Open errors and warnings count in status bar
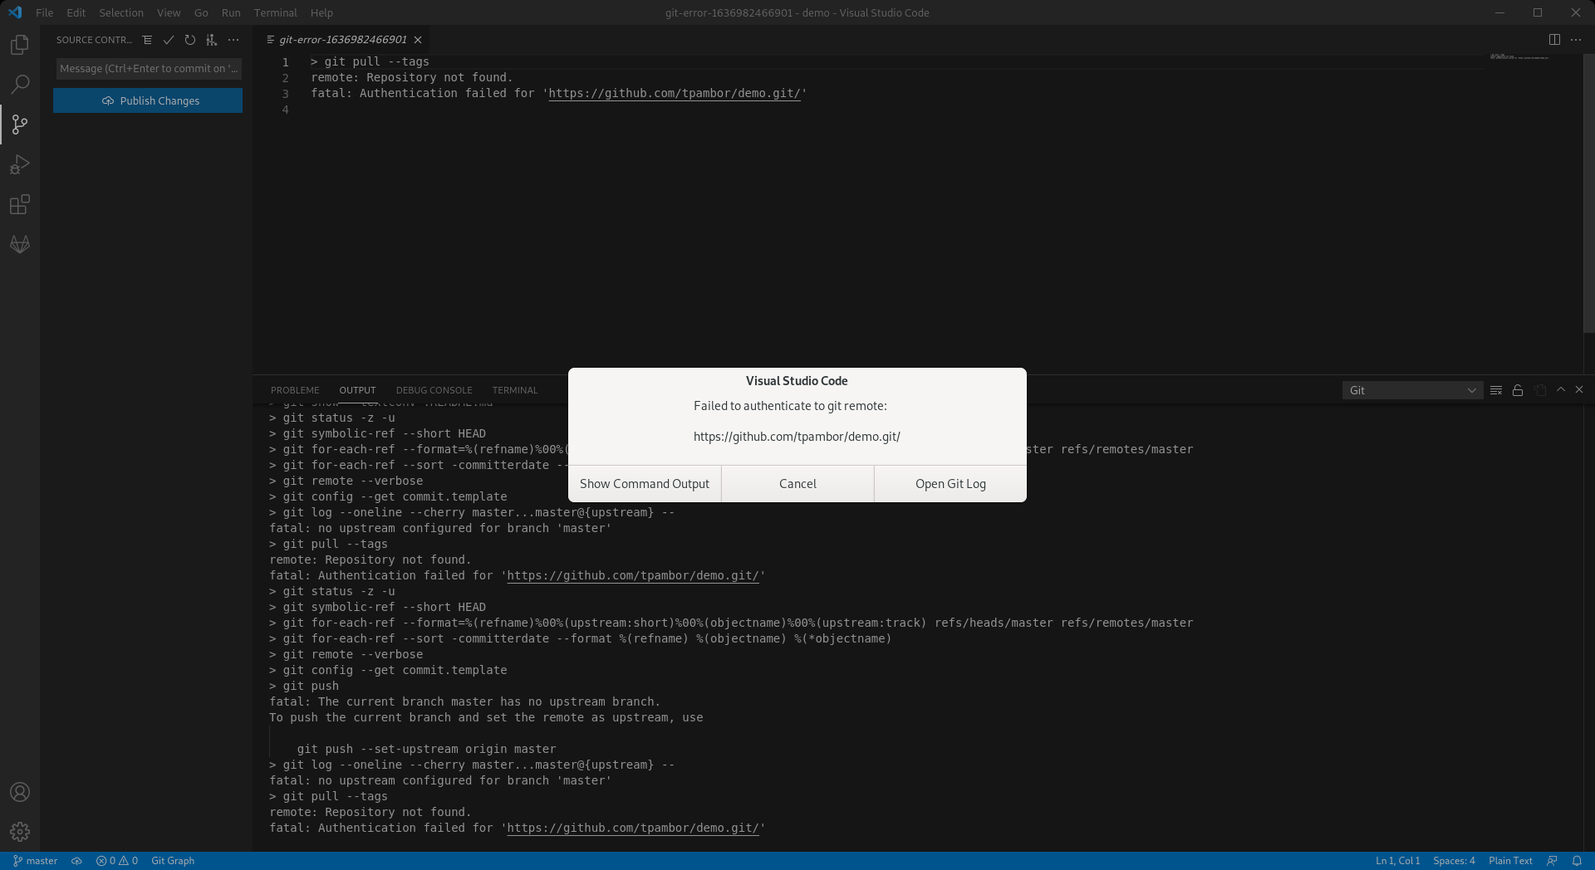This screenshot has height=870, width=1595. click(117, 861)
